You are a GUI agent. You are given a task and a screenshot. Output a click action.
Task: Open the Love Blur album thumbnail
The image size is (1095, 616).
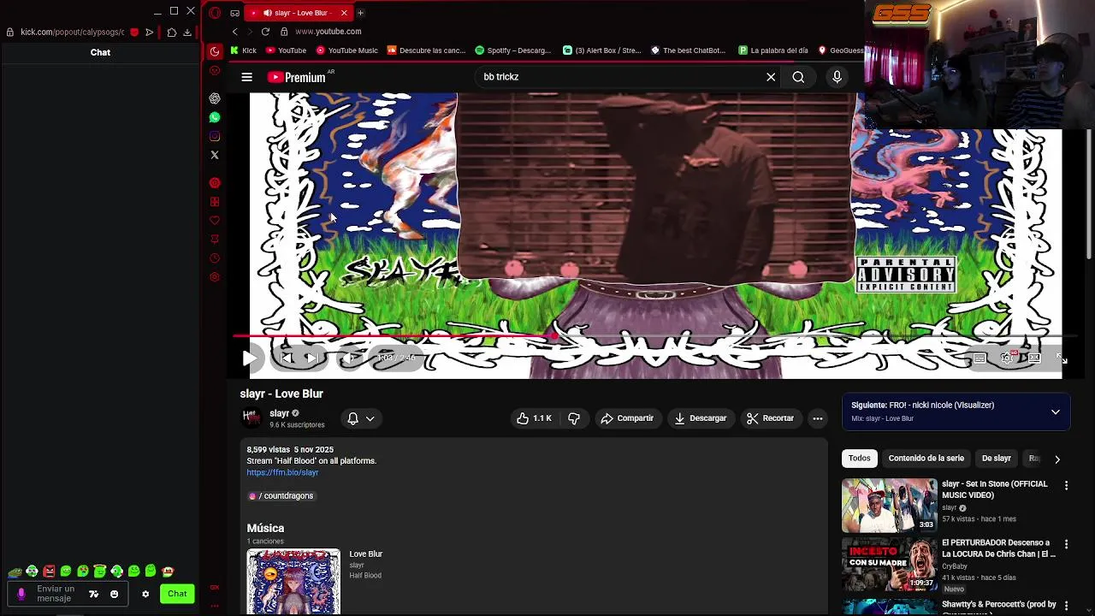pos(293,583)
